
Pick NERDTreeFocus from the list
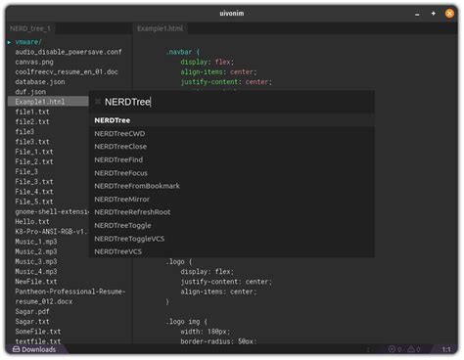[x=232, y=173]
